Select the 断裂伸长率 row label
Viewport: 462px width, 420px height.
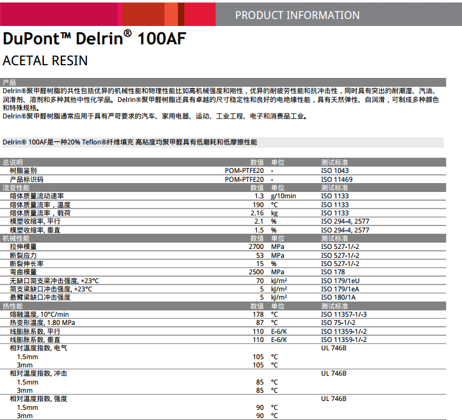coord(27,264)
